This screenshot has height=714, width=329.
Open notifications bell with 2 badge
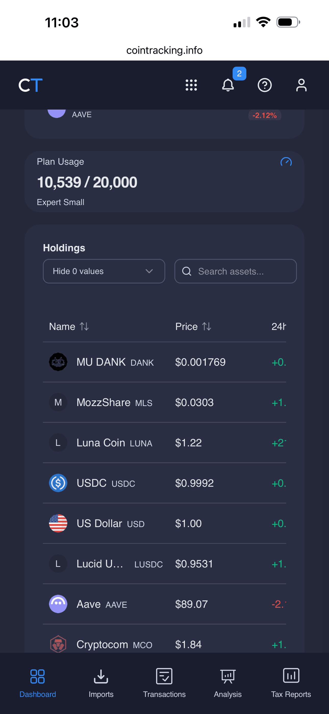(x=228, y=85)
